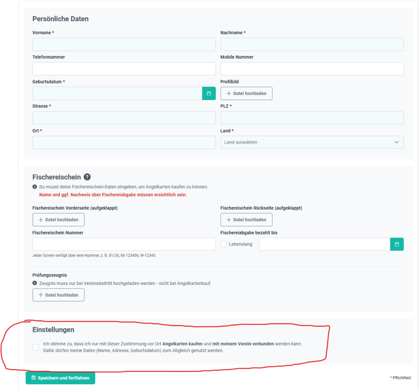This screenshot has height=390, width=419.
Task: Click the plus icon in Profilbild upload
Action: 229,93
